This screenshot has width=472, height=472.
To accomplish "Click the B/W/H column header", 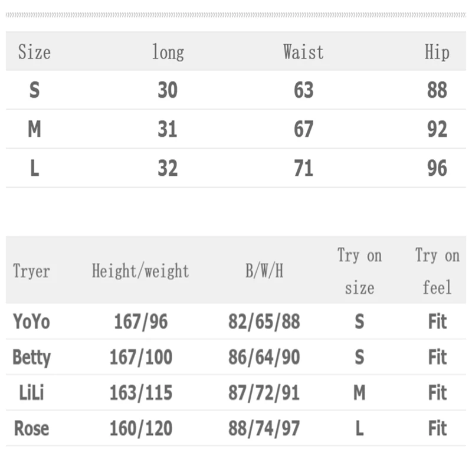I will tap(264, 271).
